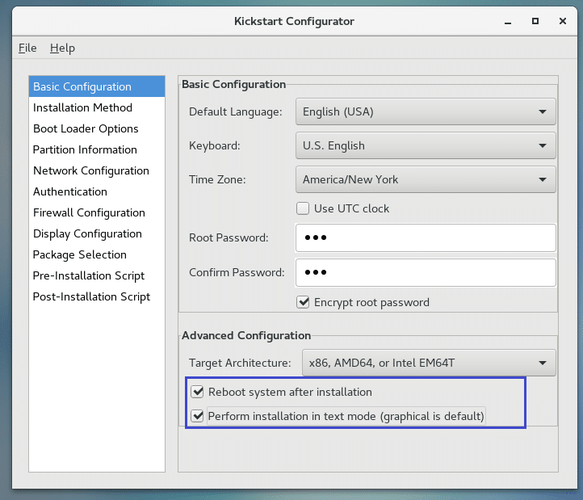Expand the Default Language dropdown

(426, 111)
